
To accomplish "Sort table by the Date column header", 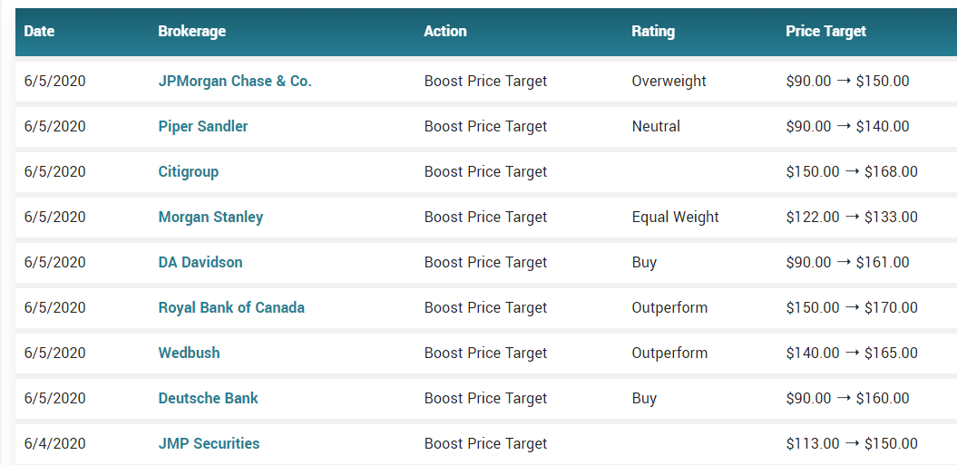I will tap(39, 31).
